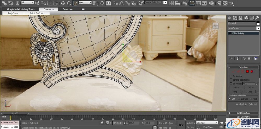Select the Move tool in the toolbar
This screenshot has width=261, height=129.
[63, 3]
